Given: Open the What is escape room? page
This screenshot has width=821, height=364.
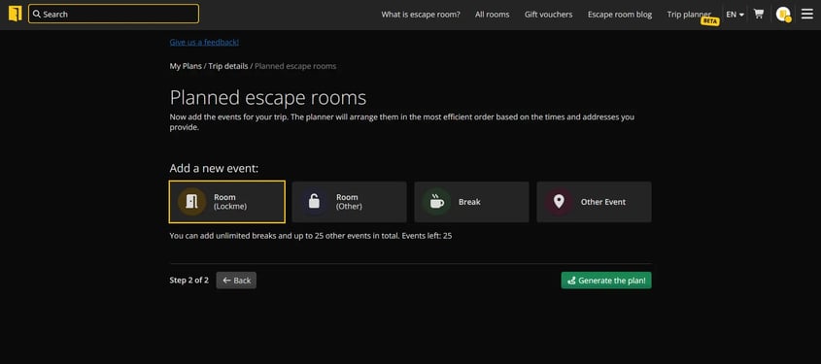Looking at the screenshot, I should 421,15.
